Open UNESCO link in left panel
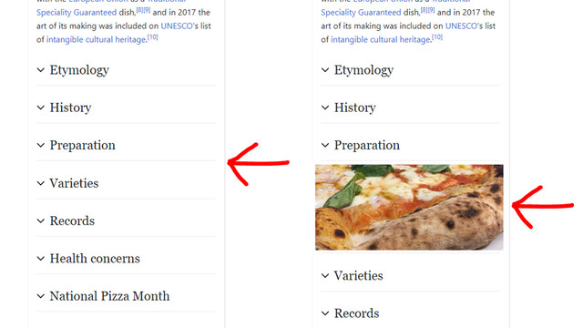 tap(177, 26)
